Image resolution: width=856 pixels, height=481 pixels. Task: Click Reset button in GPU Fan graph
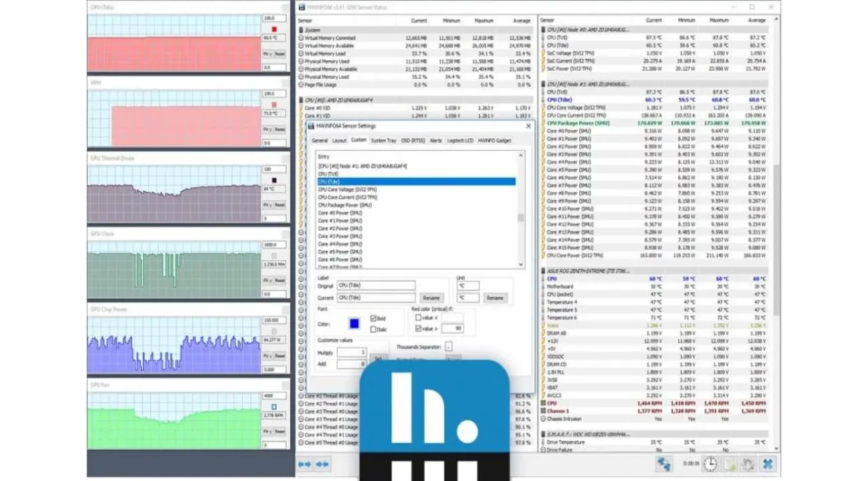click(x=280, y=432)
